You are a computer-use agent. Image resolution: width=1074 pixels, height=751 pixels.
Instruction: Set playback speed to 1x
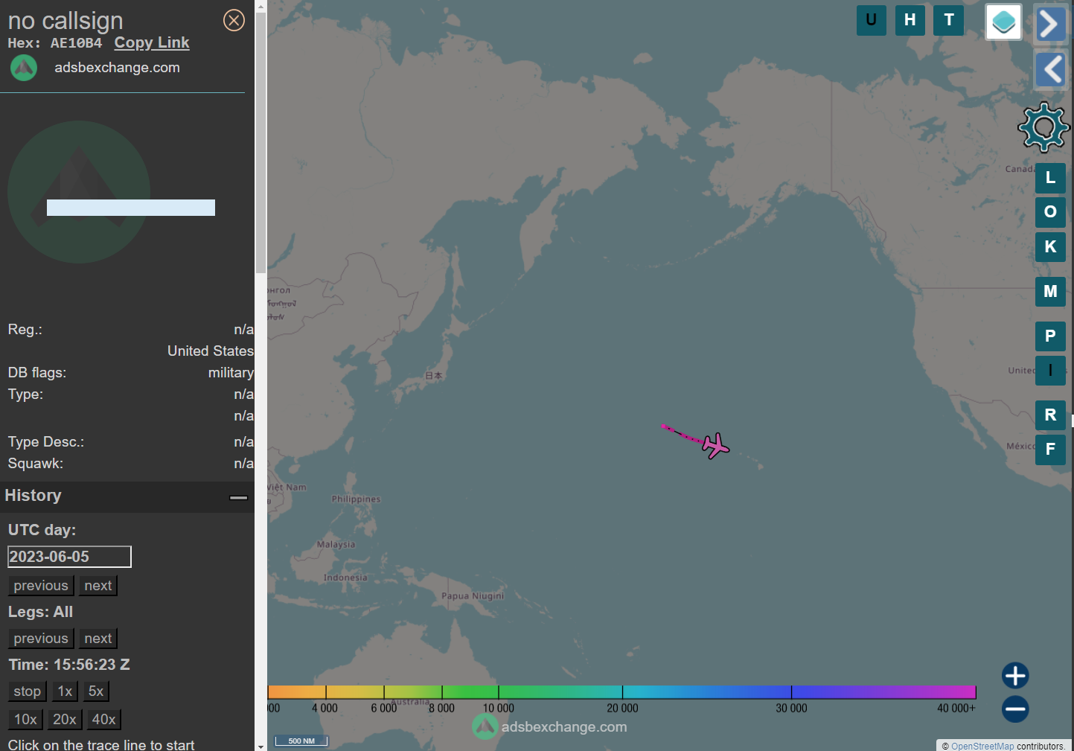[x=65, y=691]
